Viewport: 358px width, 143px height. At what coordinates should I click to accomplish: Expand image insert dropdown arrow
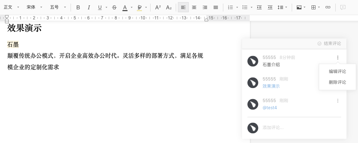click(x=305, y=7)
